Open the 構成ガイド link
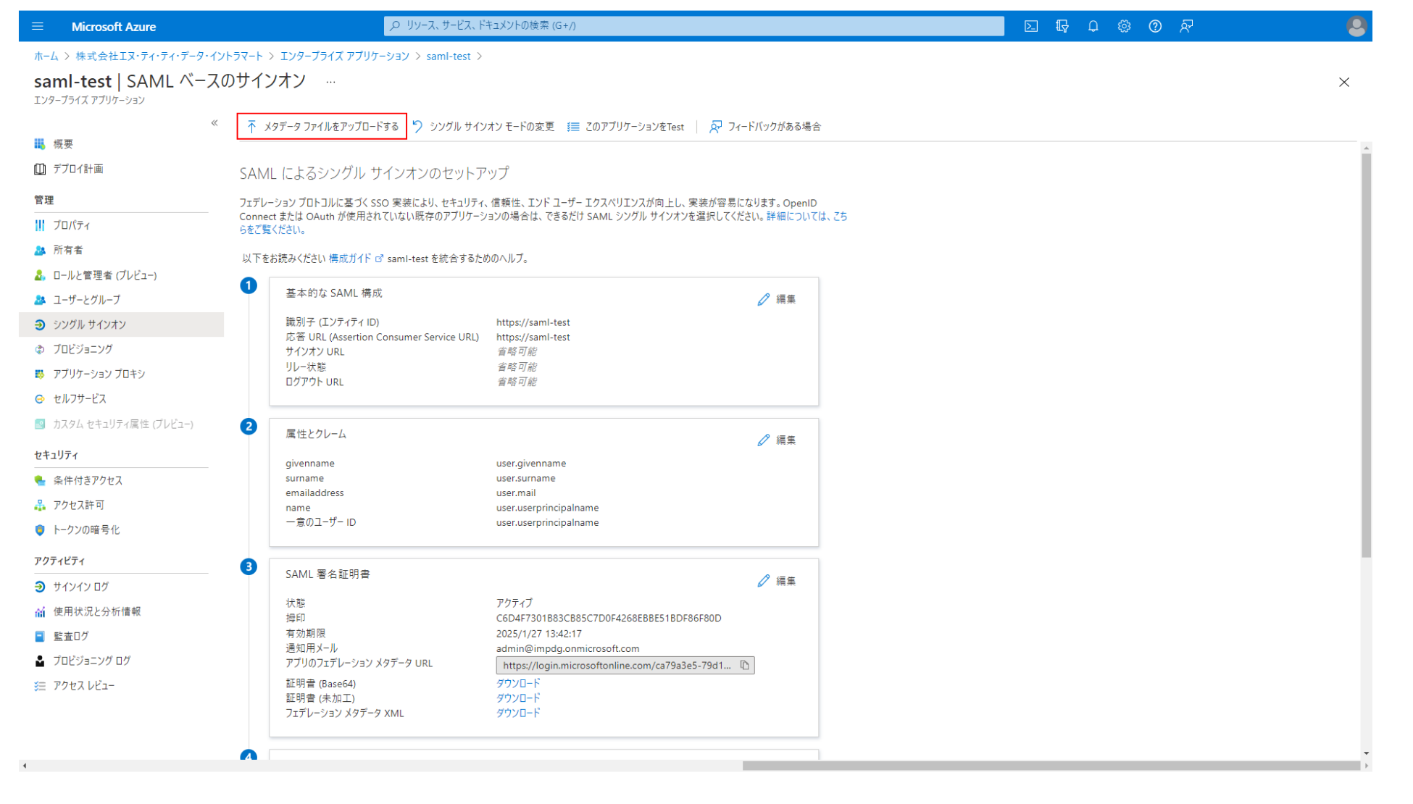The height and width of the screenshot is (804, 1413). coord(355,258)
